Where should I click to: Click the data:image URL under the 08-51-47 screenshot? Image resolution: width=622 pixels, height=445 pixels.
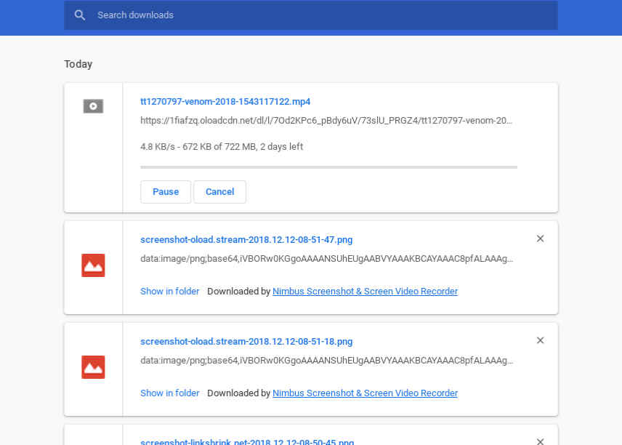tap(326, 259)
